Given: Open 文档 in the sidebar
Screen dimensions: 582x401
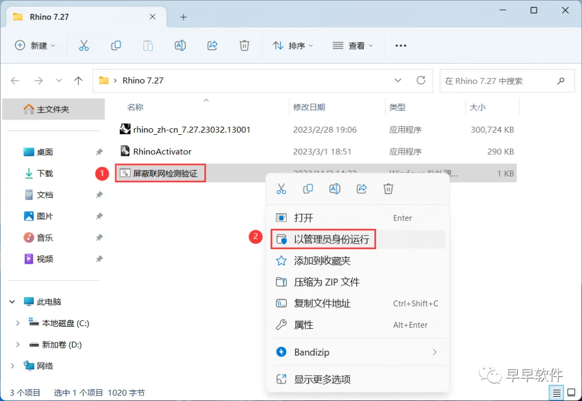Looking at the screenshot, I should pyautogui.click(x=45, y=195).
